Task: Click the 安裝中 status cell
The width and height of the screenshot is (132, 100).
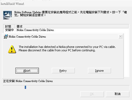Action: click(x=9, y=30)
